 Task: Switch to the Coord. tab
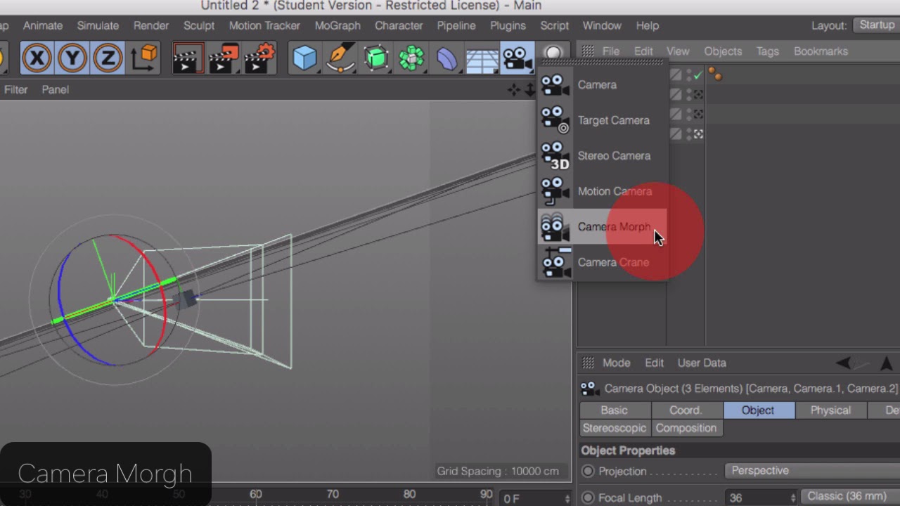tap(686, 410)
